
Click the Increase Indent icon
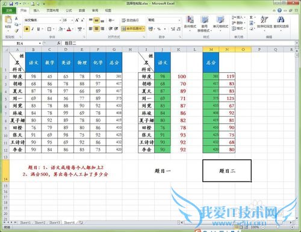[x=116, y=29]
